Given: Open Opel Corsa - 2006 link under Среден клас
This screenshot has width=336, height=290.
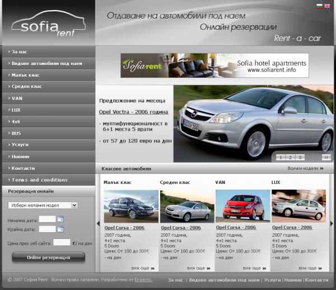Looking at the screenshot, I should click(x=181, y=228).
